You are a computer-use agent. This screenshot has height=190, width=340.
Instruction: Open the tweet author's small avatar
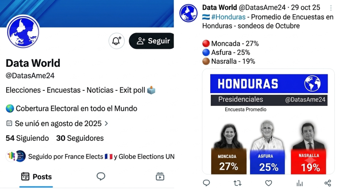[189, 13]
